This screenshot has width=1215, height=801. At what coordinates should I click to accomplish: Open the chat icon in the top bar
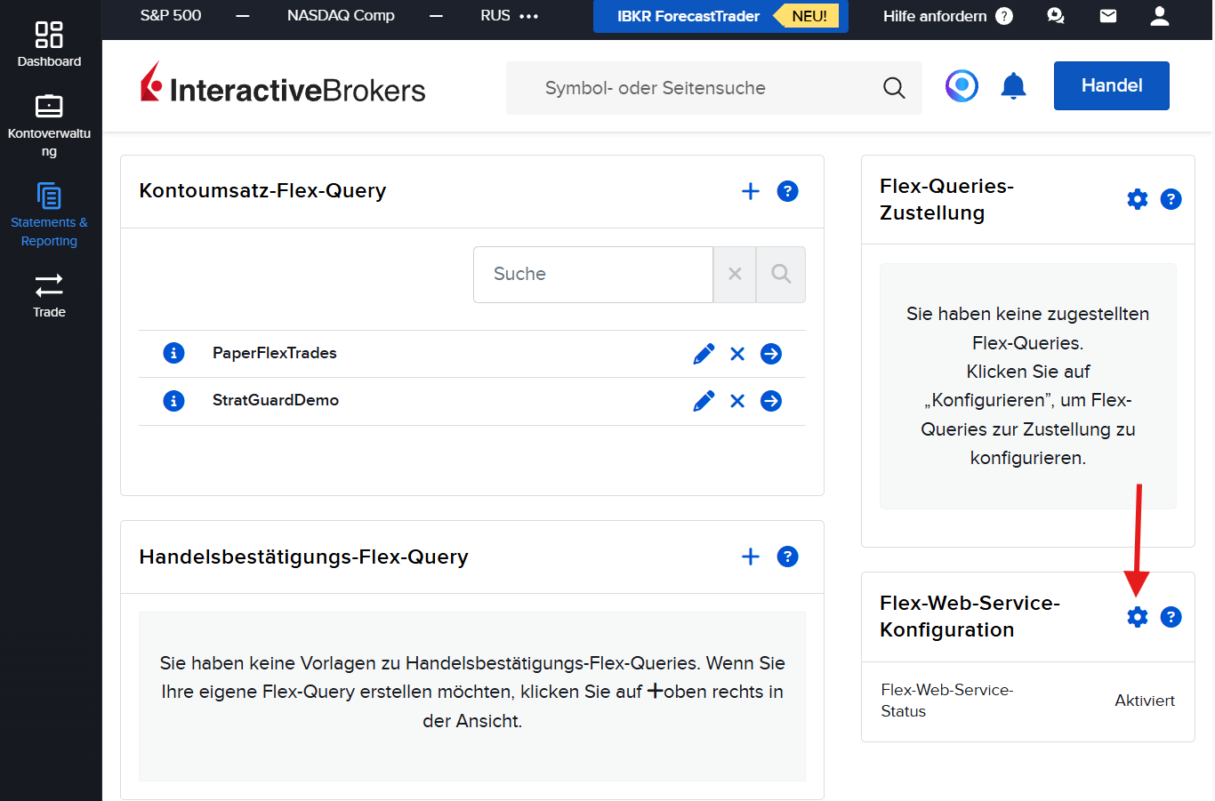pos(1055,16)
